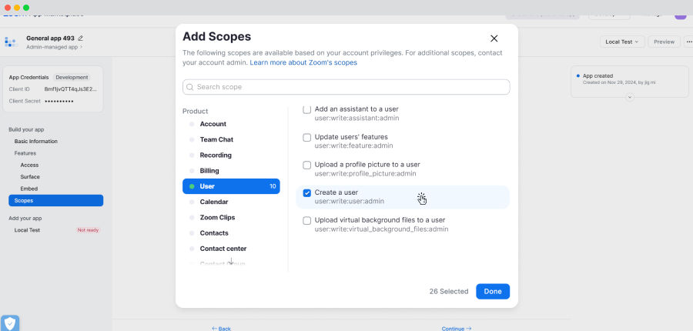Select the Zoom Clips product category
The width and height of the screenshot is (693, 331).
(231, 217)
